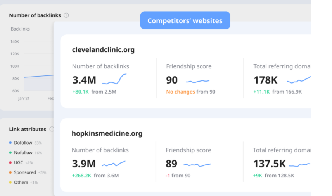
Task: Click the Friendship score value 89
Action: [171, 164]
